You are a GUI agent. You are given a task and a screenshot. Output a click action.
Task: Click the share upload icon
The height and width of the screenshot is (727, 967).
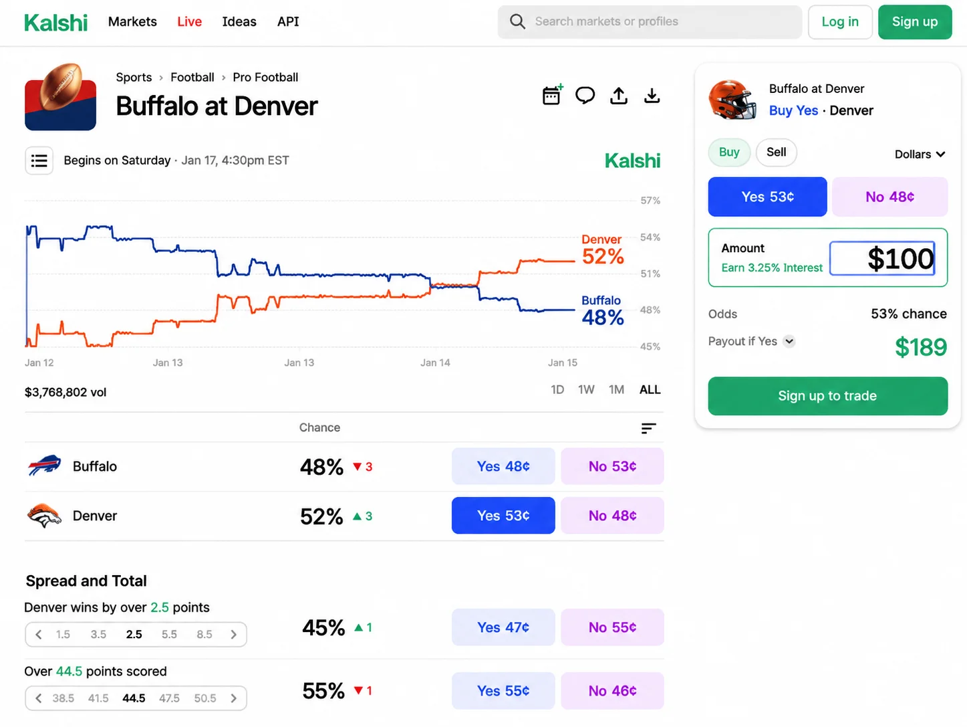(x=619, y=96)
